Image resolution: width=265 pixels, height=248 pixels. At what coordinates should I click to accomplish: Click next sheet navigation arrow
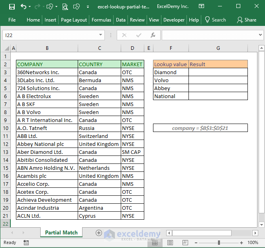point(24,233)
